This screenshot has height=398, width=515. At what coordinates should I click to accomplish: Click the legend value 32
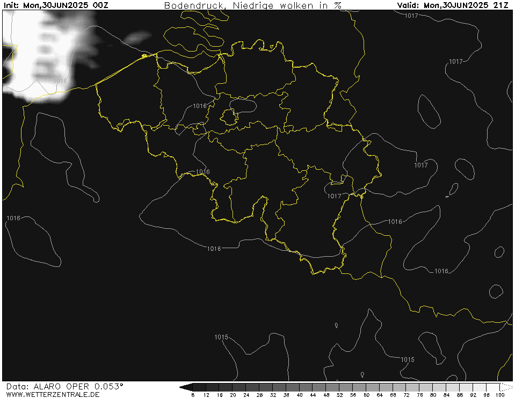pyautogui.click(x=273, y=395)
